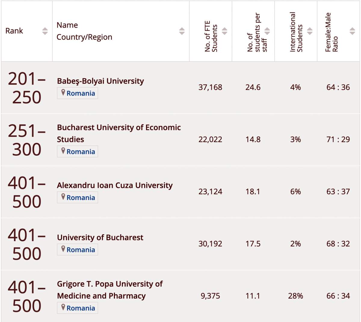Click map pin icon under Babeş-Bolyai University
The height and width of the screenshot is (322, 361).
63,93
